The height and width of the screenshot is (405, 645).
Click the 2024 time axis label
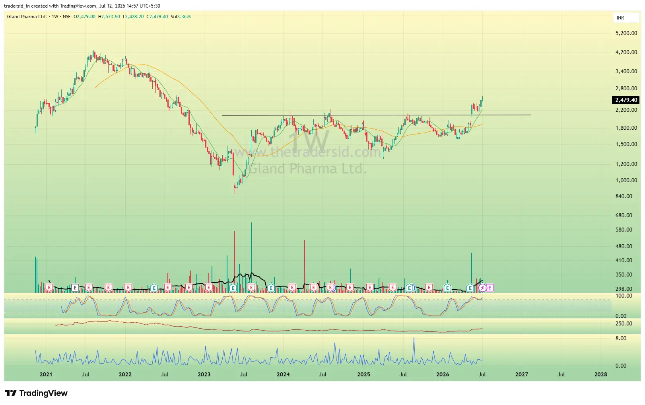(x=283, y=374)
